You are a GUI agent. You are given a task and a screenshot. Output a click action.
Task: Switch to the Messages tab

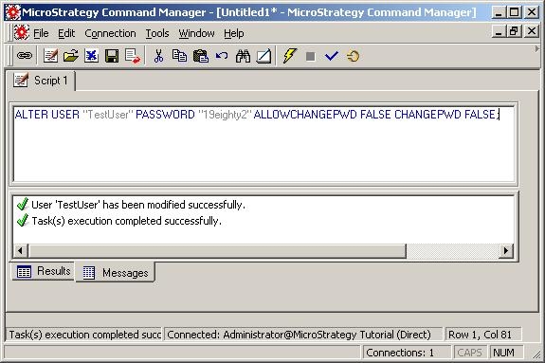click(x=116, y=273)
